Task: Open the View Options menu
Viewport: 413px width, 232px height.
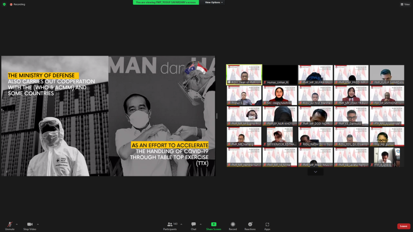Action: [x=214, y=2]
